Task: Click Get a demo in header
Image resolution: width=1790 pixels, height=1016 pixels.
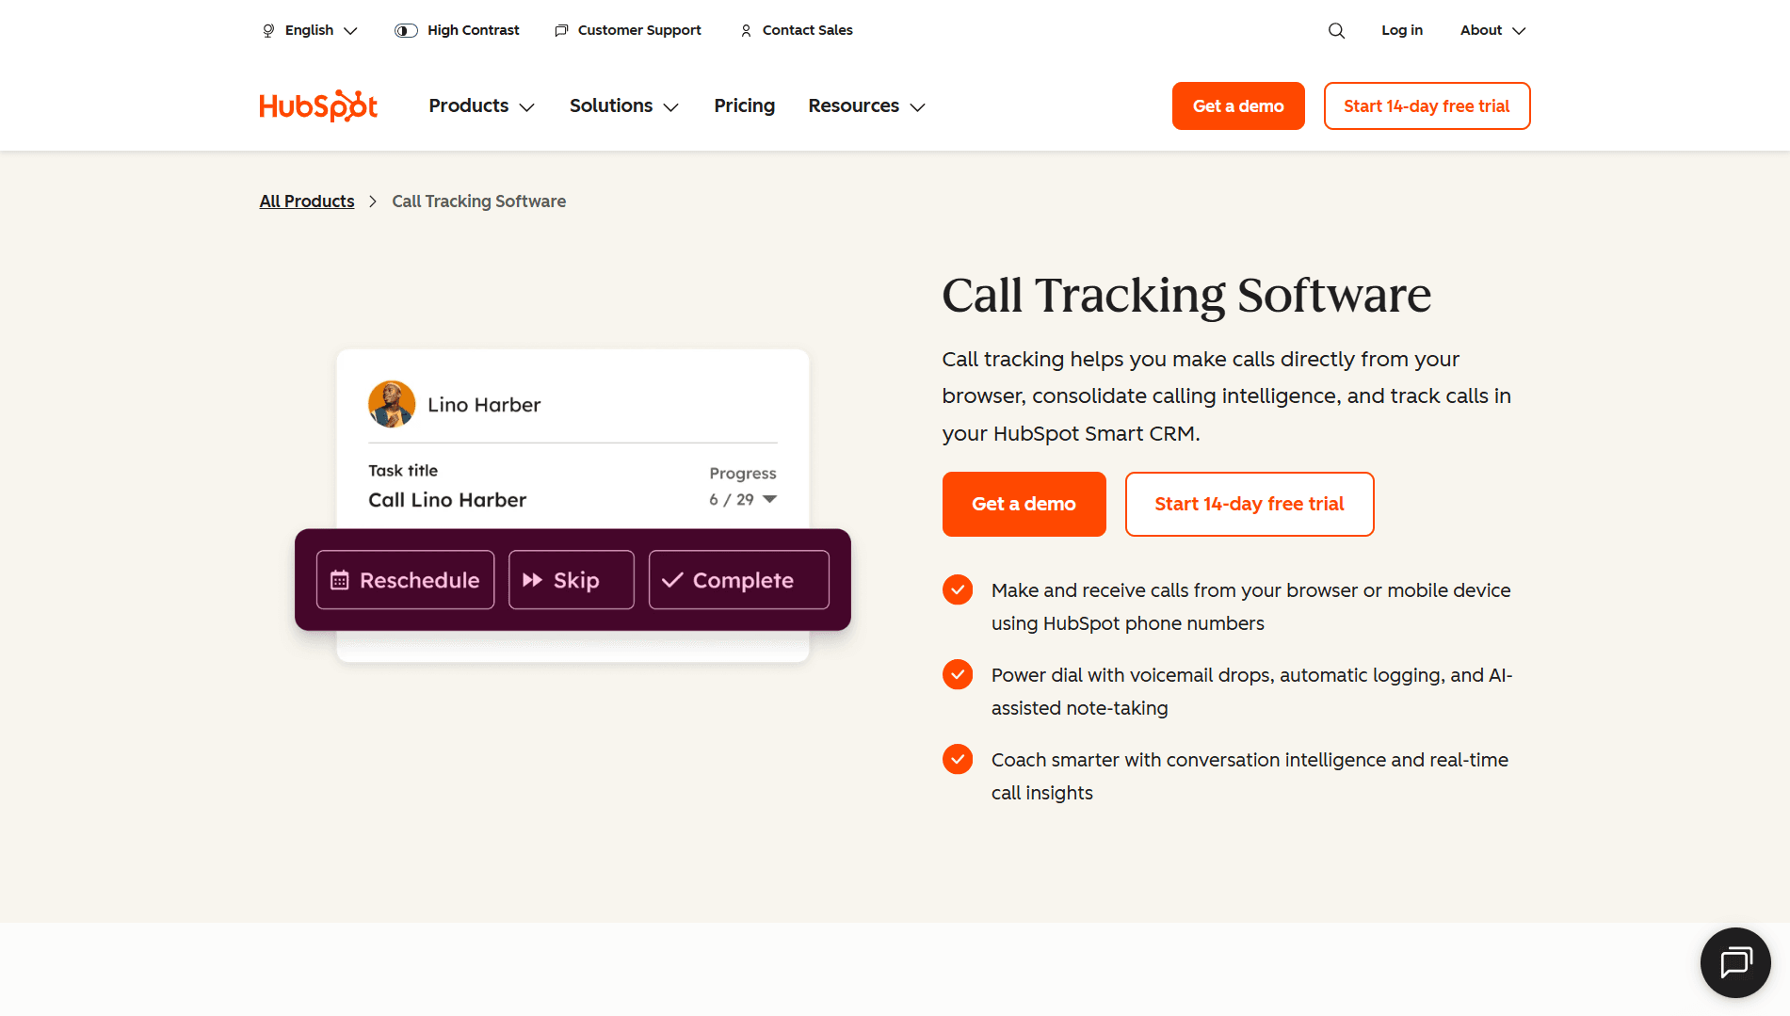Action: 1238,105
